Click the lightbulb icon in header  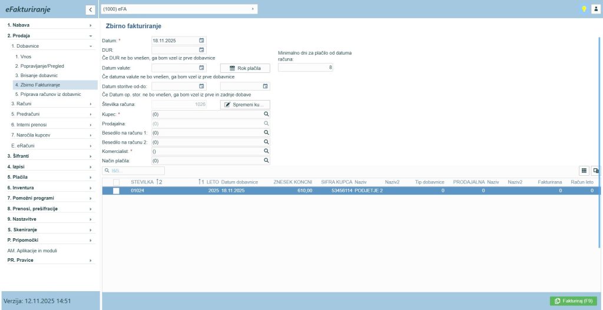(x=584, y=9)
